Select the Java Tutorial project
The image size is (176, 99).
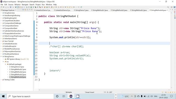coord(9,41)
